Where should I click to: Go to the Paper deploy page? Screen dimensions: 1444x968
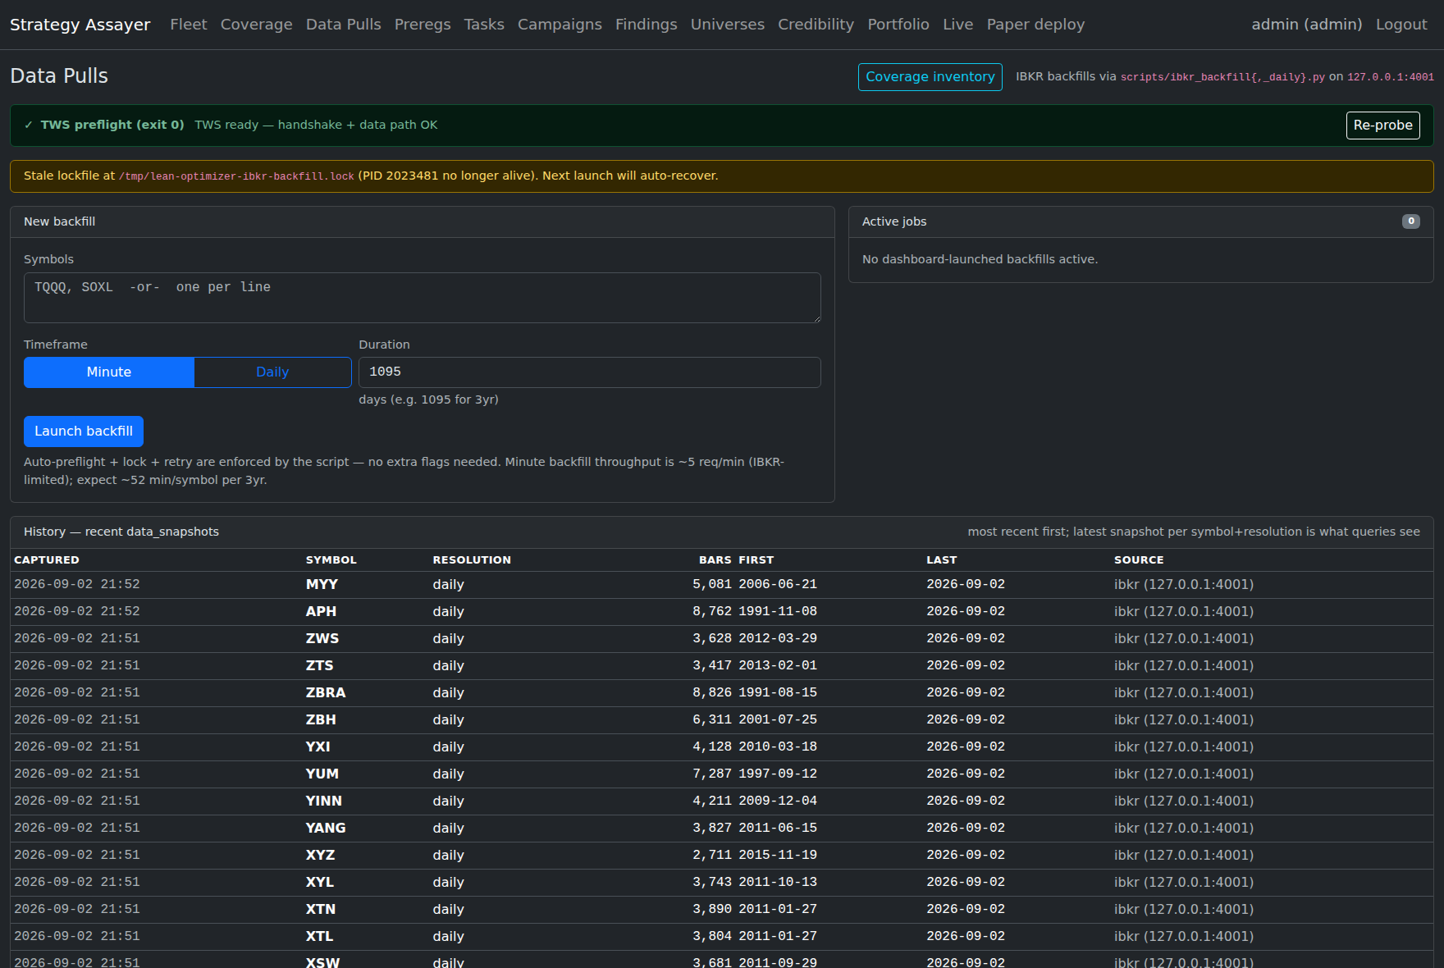click(x=1035, y=25)
